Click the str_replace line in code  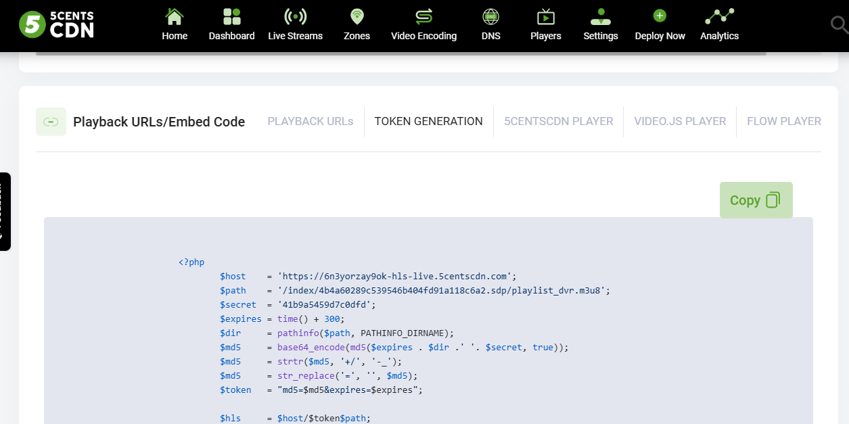pyautogui.click(x=319, y=375)
